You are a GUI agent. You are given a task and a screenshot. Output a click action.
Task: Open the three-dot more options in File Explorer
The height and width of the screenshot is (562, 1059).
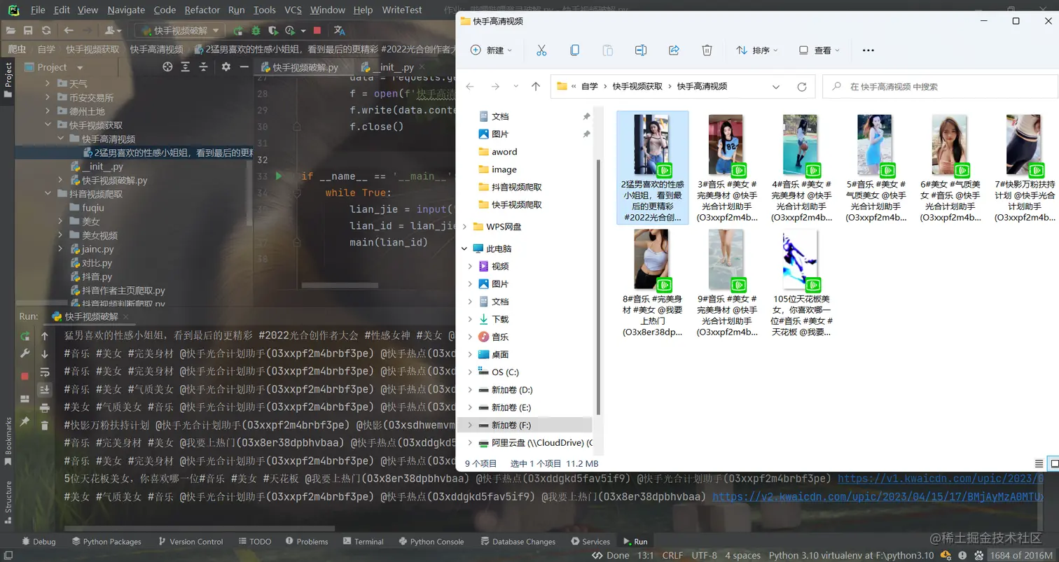tap(868, 50)
